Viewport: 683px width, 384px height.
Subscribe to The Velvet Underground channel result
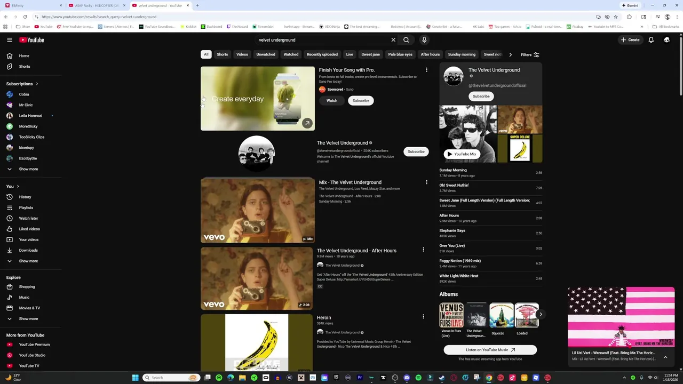click(416, 151)
